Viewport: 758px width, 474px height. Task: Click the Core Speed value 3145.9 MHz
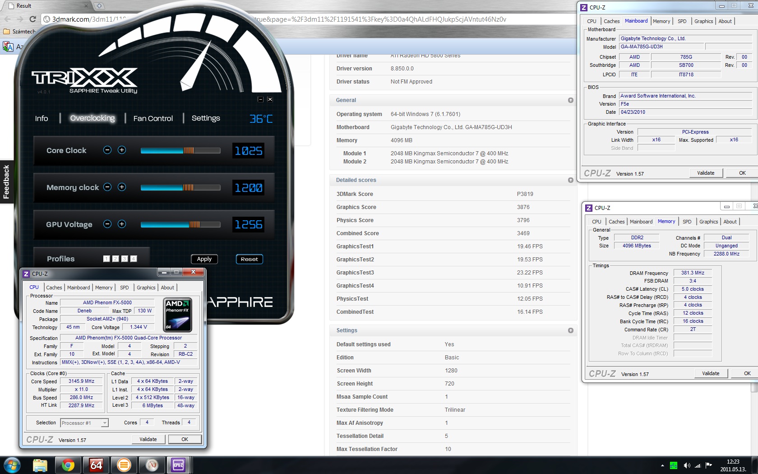82,381
